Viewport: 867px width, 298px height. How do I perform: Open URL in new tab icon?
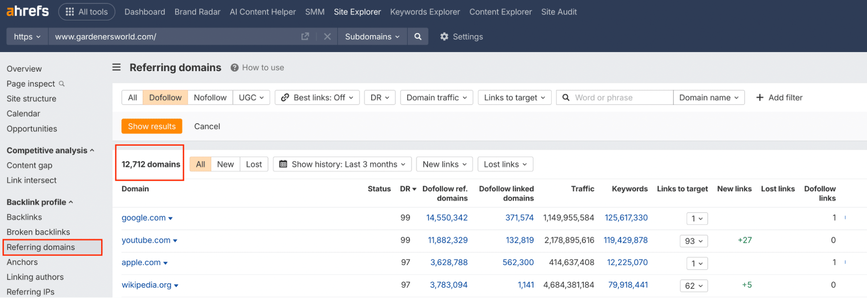(x=305, y=36)
